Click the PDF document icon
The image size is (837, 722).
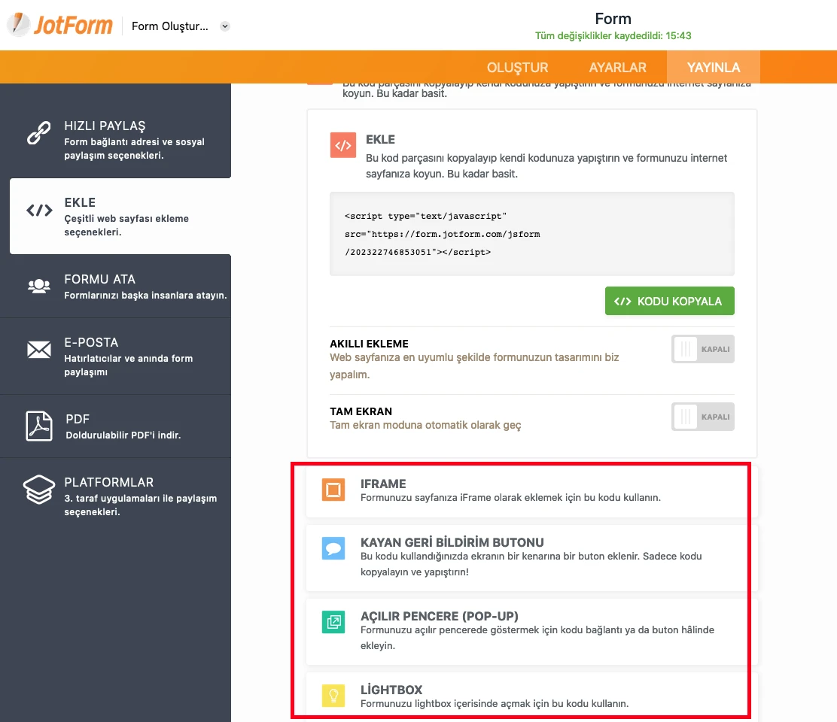39,426
